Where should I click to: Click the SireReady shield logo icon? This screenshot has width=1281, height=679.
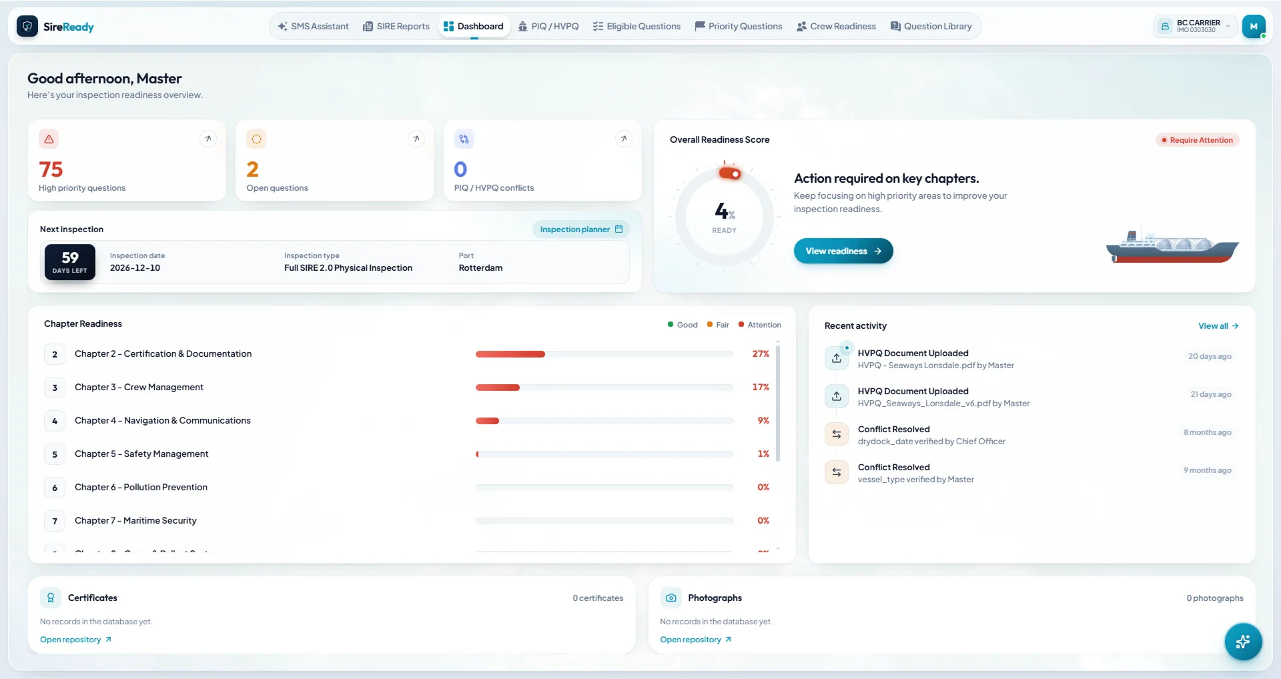[x=27, y=27]
